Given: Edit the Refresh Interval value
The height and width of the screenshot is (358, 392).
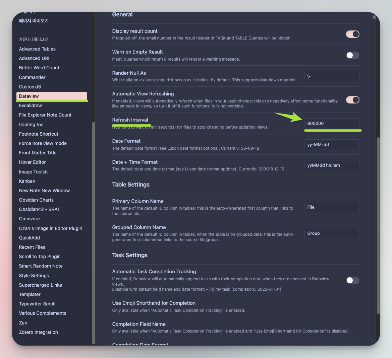Looking at the screenshot, I should pos(332,123).
